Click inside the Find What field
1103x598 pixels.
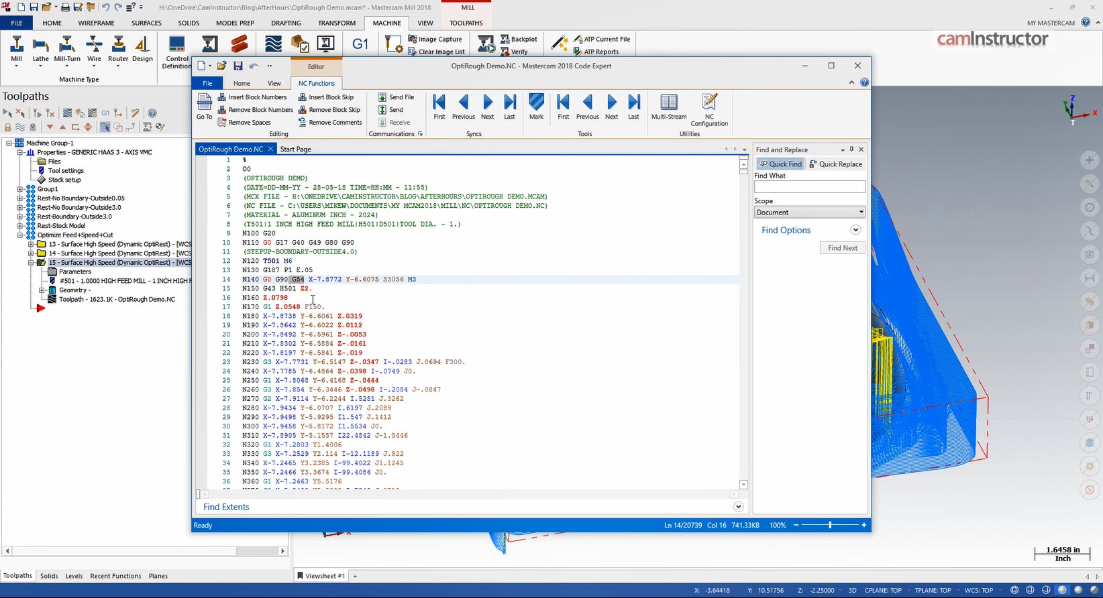[810, 187]
